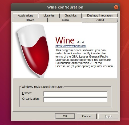Click the greyed-out Apply button
Image resolution: width=129 pixels, height=125 pixels.
pos(108,116)
